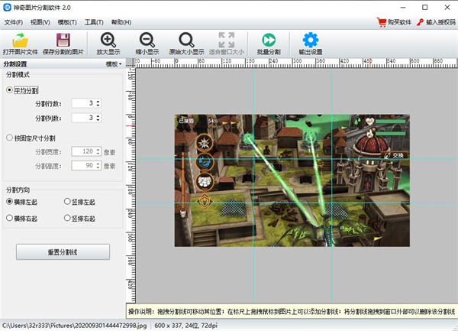Zoom in with 放大显示 magnifier icon

point(108,40)
